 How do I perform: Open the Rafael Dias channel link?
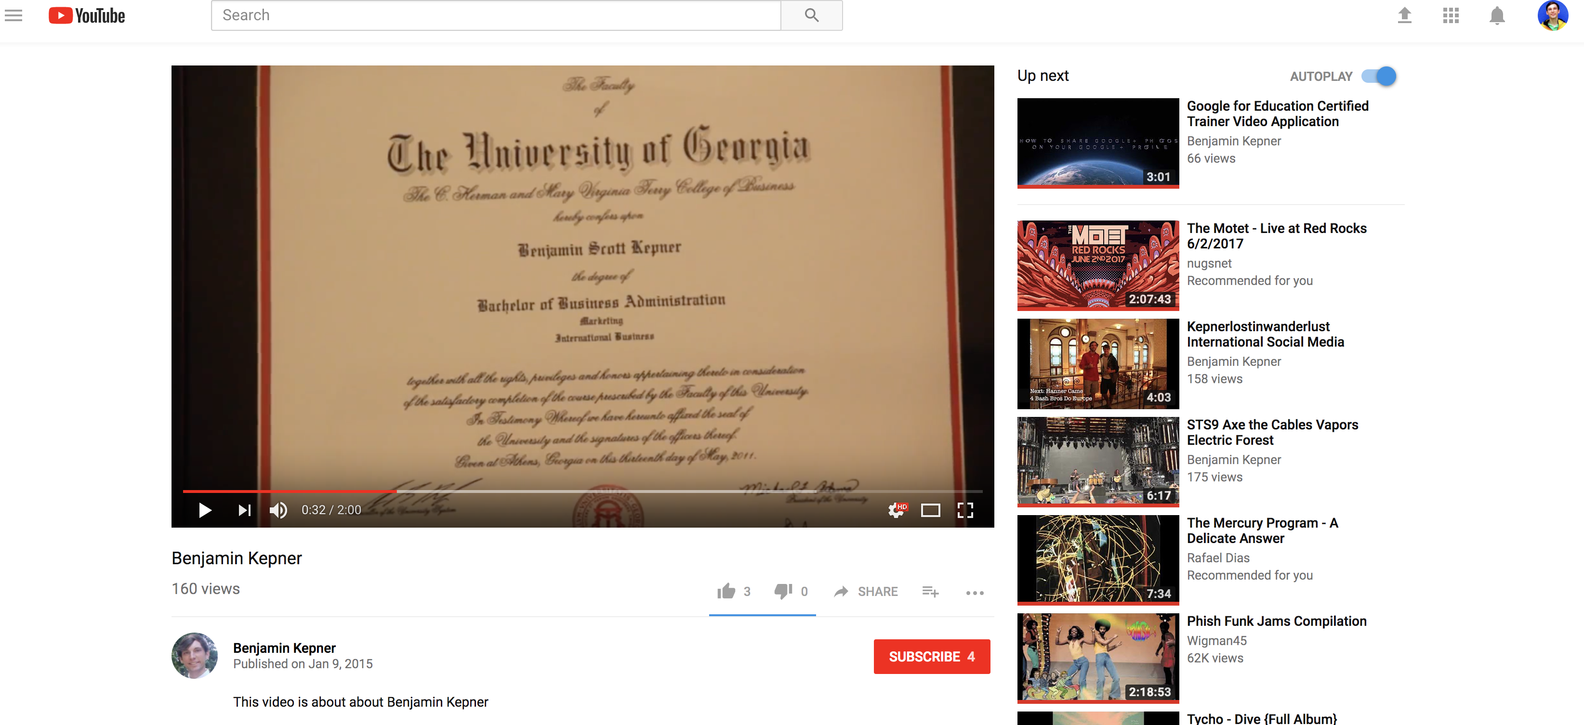1218,558
